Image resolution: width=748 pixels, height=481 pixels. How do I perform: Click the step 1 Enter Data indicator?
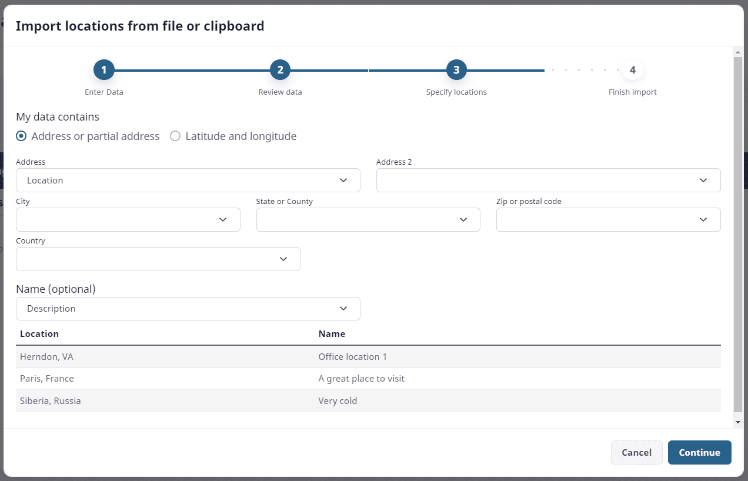pos(103,69)
